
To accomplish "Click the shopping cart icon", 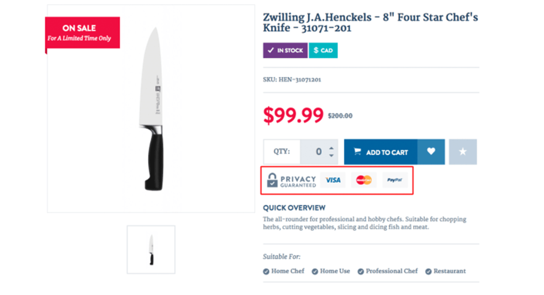I will coord(357,152).
